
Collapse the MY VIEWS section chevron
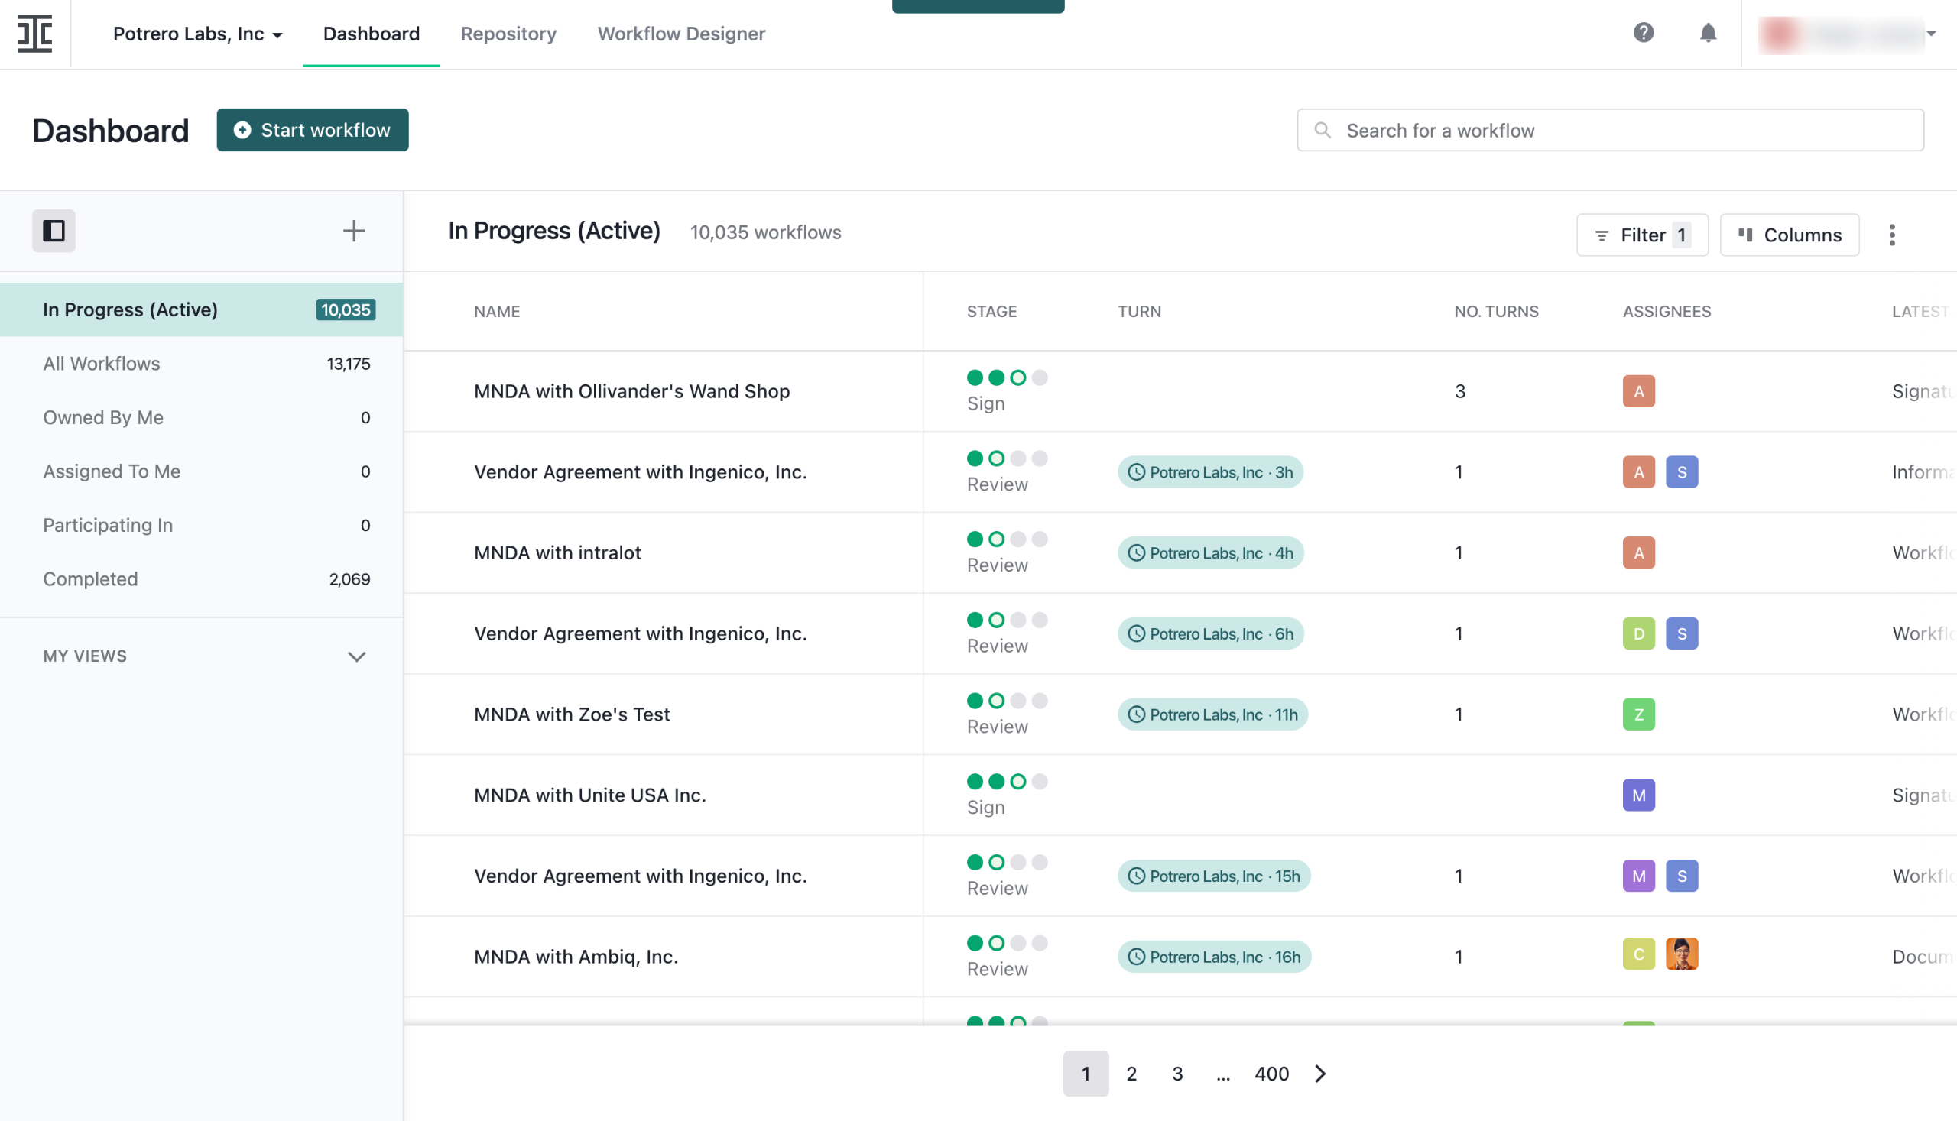click(355, 656)
